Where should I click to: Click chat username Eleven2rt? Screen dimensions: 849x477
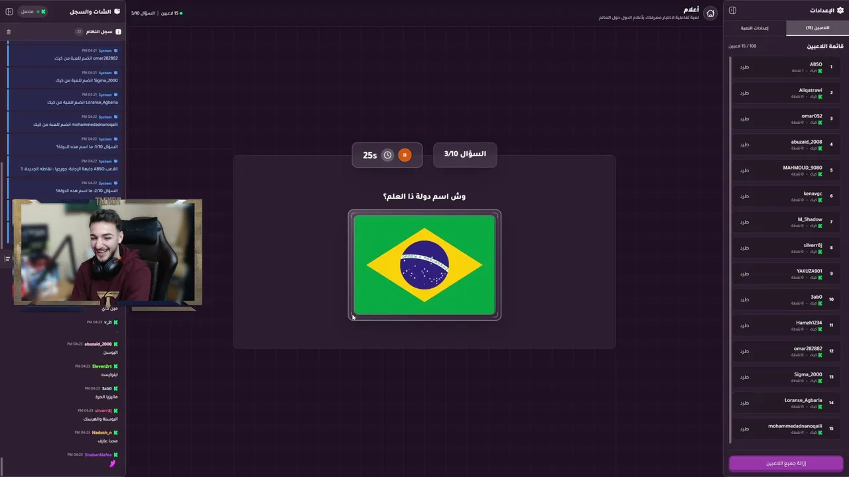pos(102,366)
